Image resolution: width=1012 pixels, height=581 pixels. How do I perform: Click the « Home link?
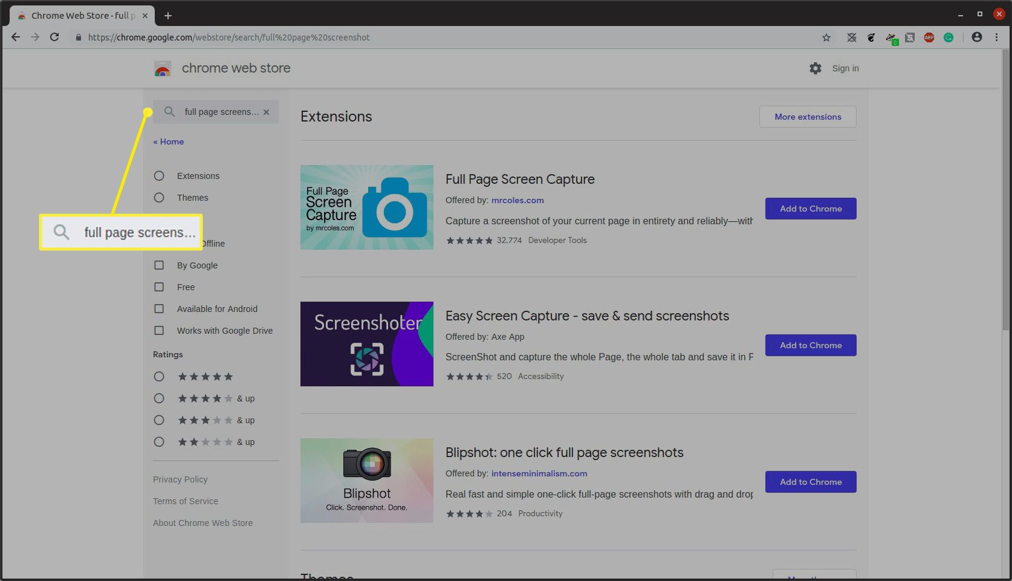(169, 141)
